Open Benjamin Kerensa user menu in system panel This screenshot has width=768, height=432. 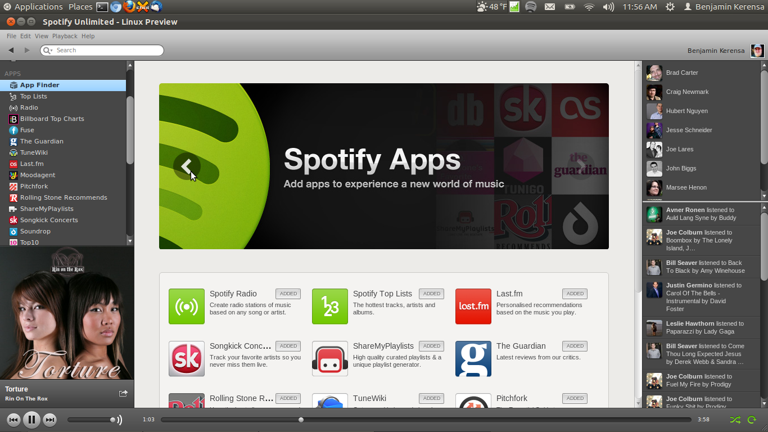(724, 7)
